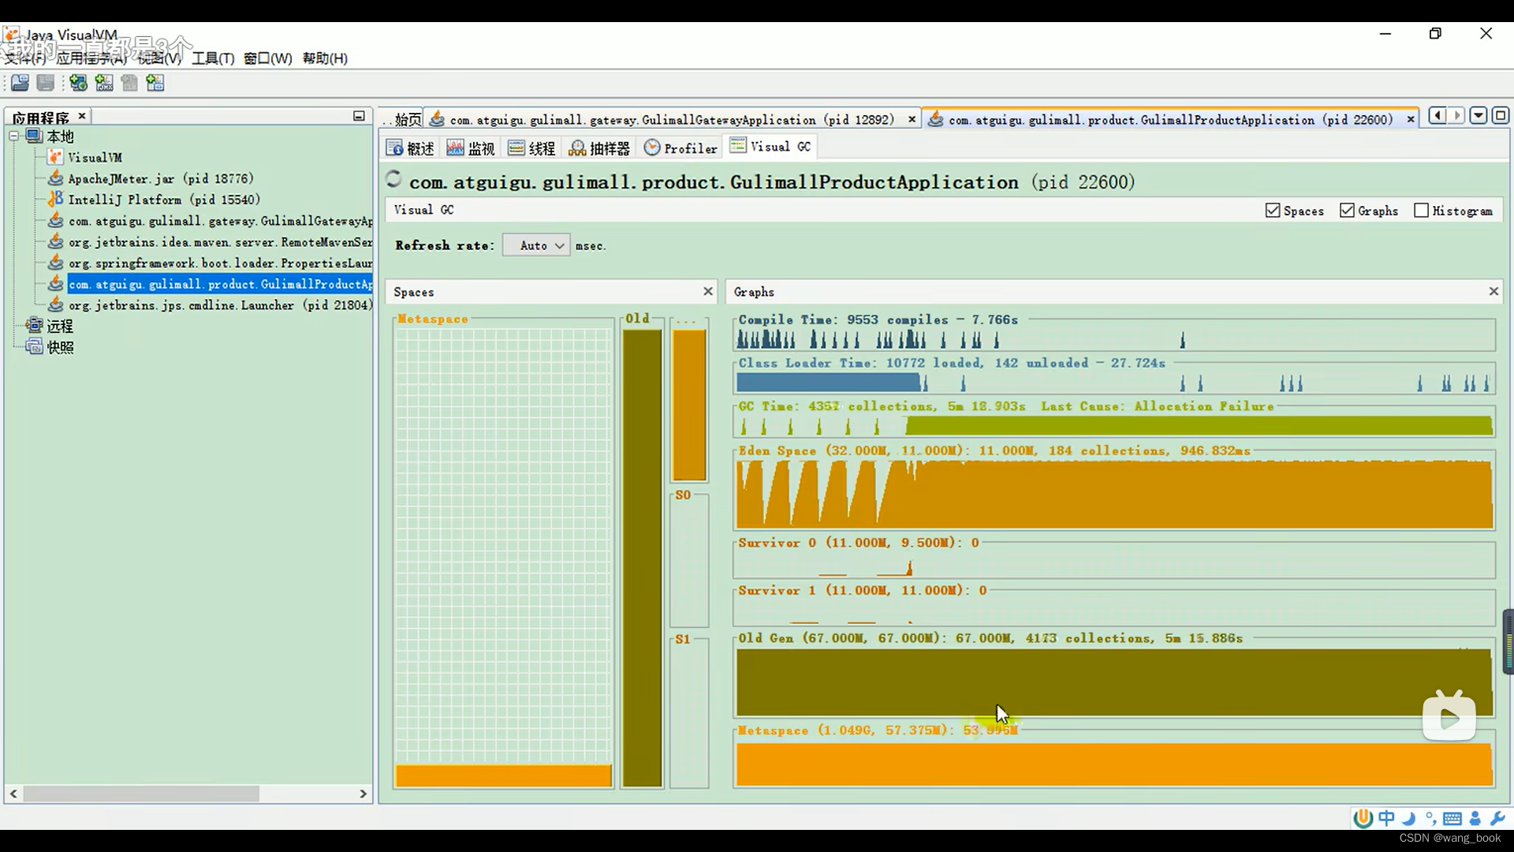Click the keyboard icon in the tray
This screenshot has height=852, width=1514.
[x=1452, y=818]
